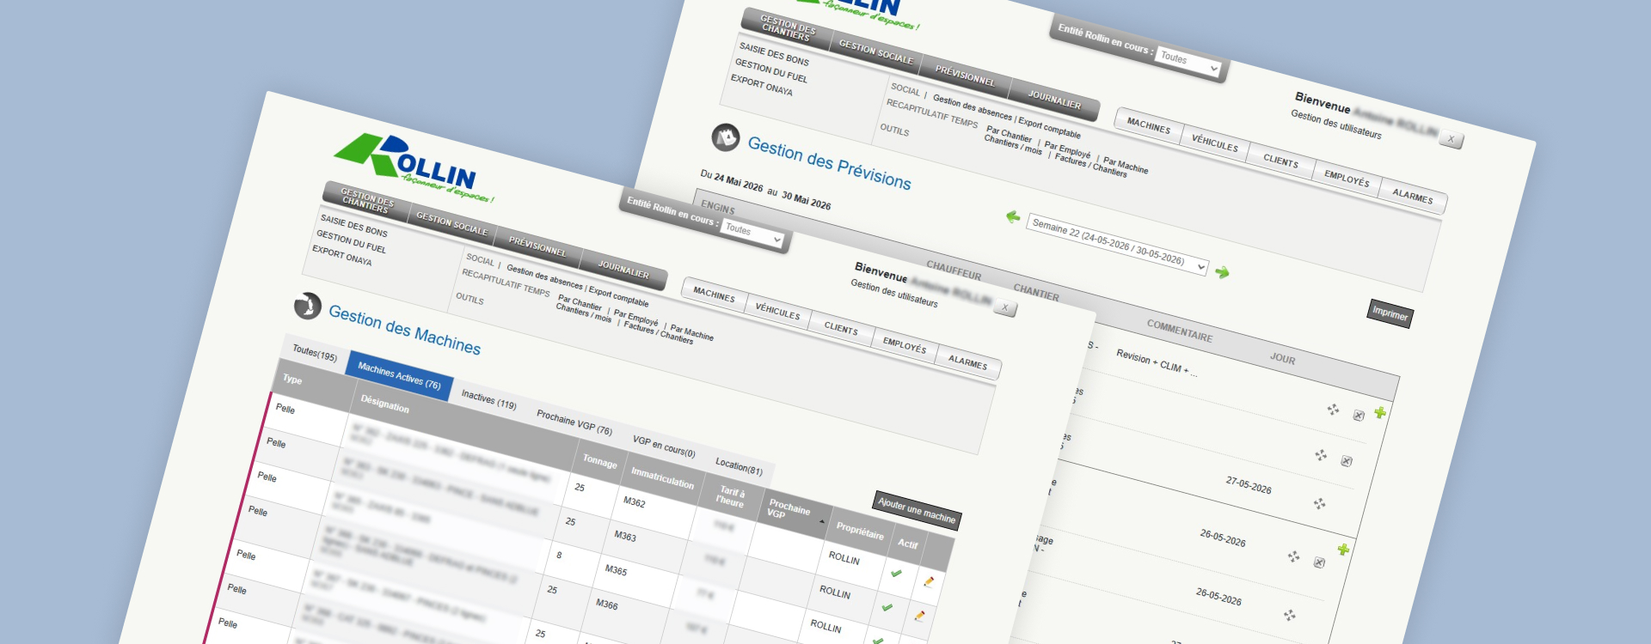This screenshot has width=1651, height=644.
Task: Open Gestion des Chantiers menu in Machines window
Action: point(368,200)
